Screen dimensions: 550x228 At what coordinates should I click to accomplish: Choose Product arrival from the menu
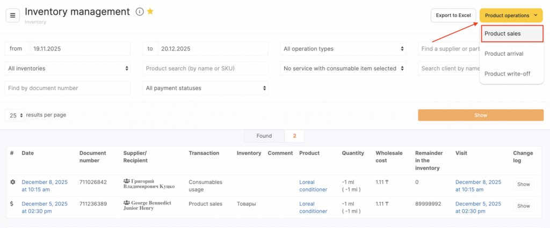click(504, 54)
